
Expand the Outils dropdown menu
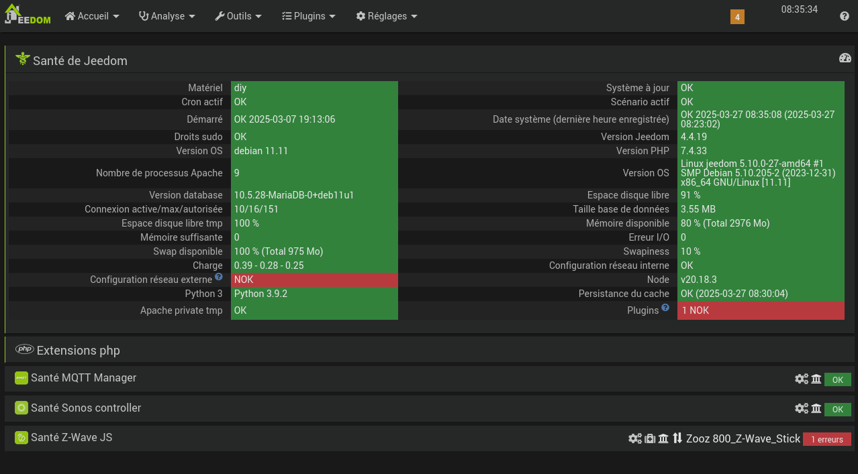point(238,16)
